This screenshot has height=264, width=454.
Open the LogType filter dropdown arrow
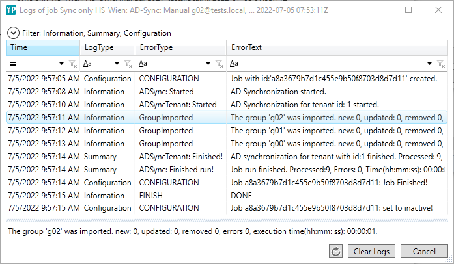(x=117, y=64)
